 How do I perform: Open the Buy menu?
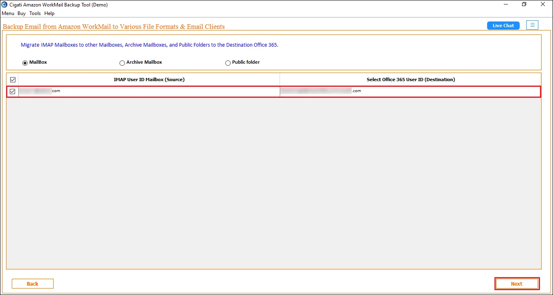click(x=22, y=13)
